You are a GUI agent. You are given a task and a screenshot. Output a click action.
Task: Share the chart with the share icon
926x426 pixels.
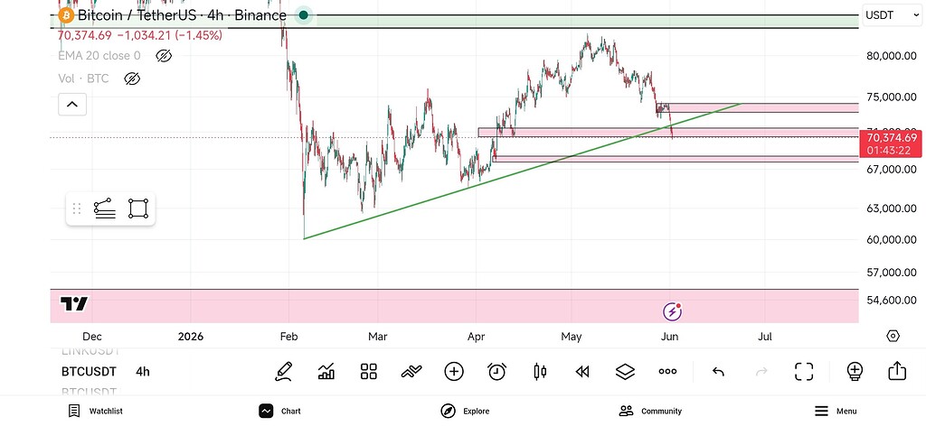(897, 371)
